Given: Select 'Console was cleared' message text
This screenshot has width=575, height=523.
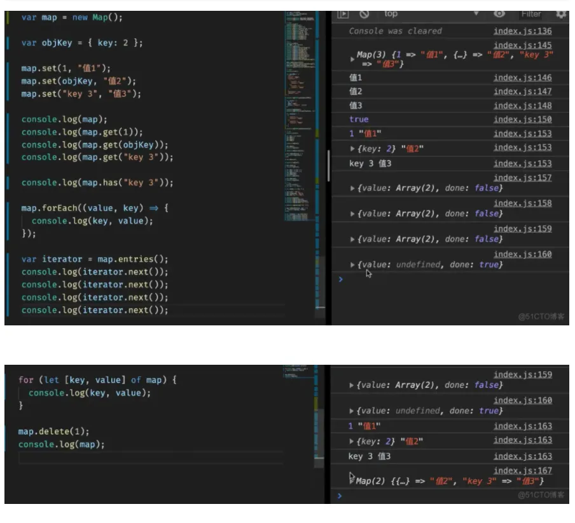Looking at the screenshot, I should point(395,31).
